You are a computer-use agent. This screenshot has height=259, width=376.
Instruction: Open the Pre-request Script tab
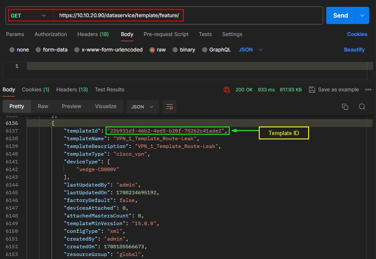166,34
